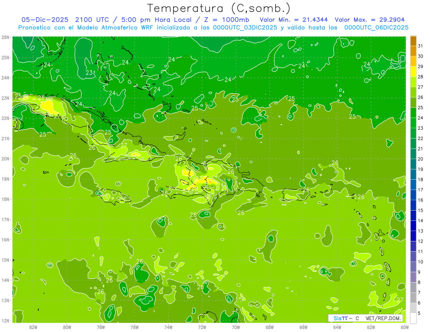
Task: Click the '18N' latitude axis label
Action: (5, 199)
